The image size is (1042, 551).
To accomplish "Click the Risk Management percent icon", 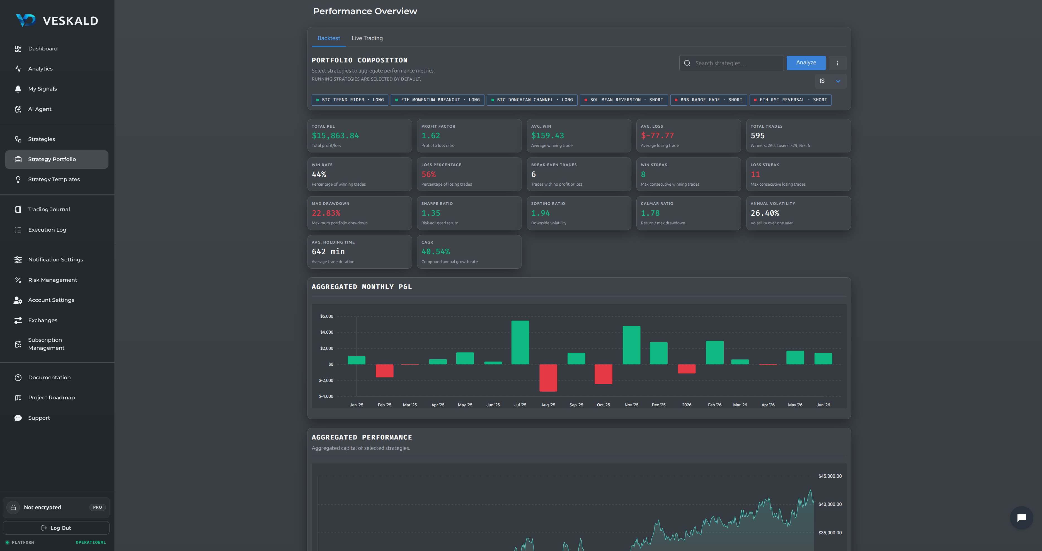I will click(18, 280).
